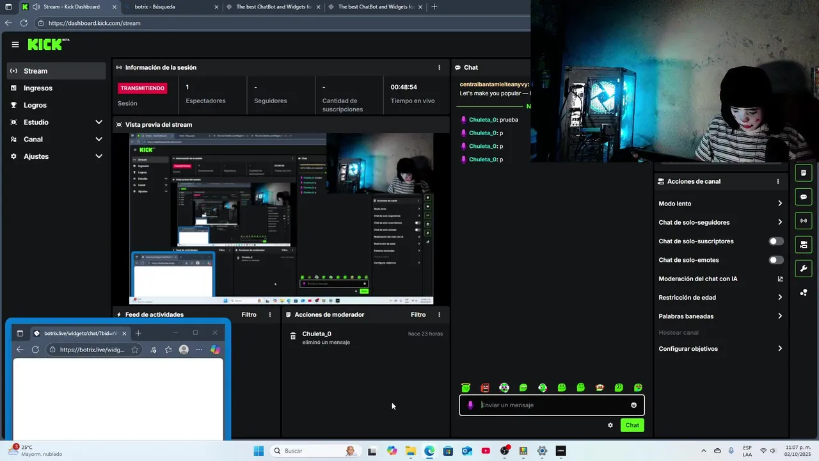Viewport: 819px width, 461px height.
Task: Open session info three-dot menu
Action: pyautogui.click(x=439, y=67)
